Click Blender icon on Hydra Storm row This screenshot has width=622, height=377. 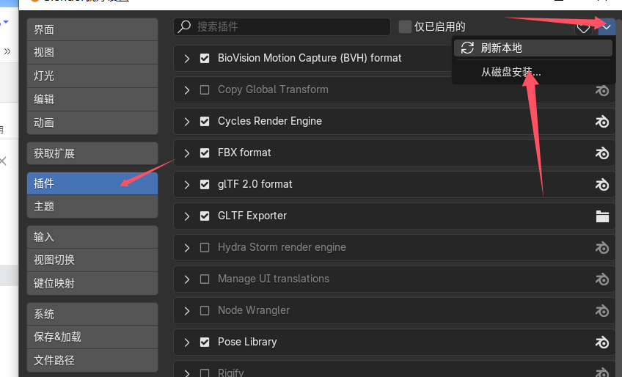tap(602, 248)
